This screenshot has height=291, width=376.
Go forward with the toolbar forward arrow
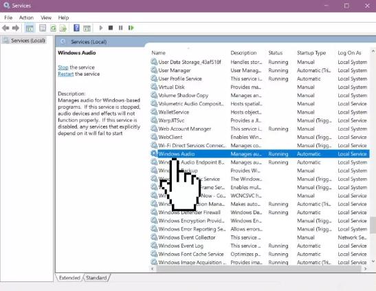point(16,28)
